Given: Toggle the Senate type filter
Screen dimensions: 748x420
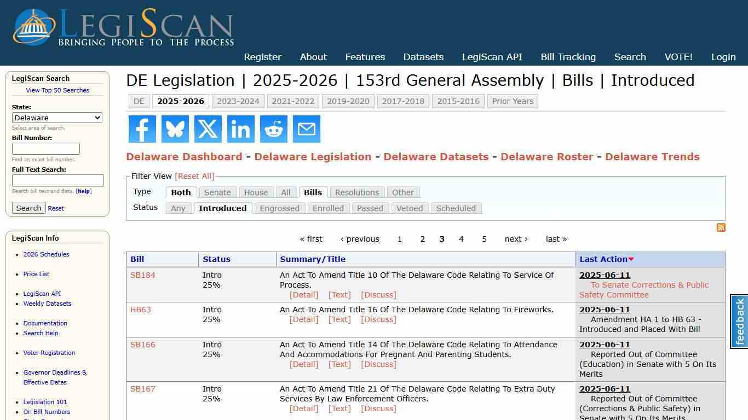Looking at the screenshot, I should 217,192.
